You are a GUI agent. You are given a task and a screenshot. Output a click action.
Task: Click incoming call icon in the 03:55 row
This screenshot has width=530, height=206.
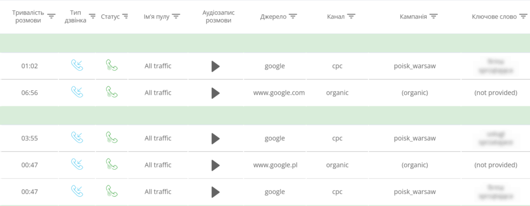(x=77, y=137)
